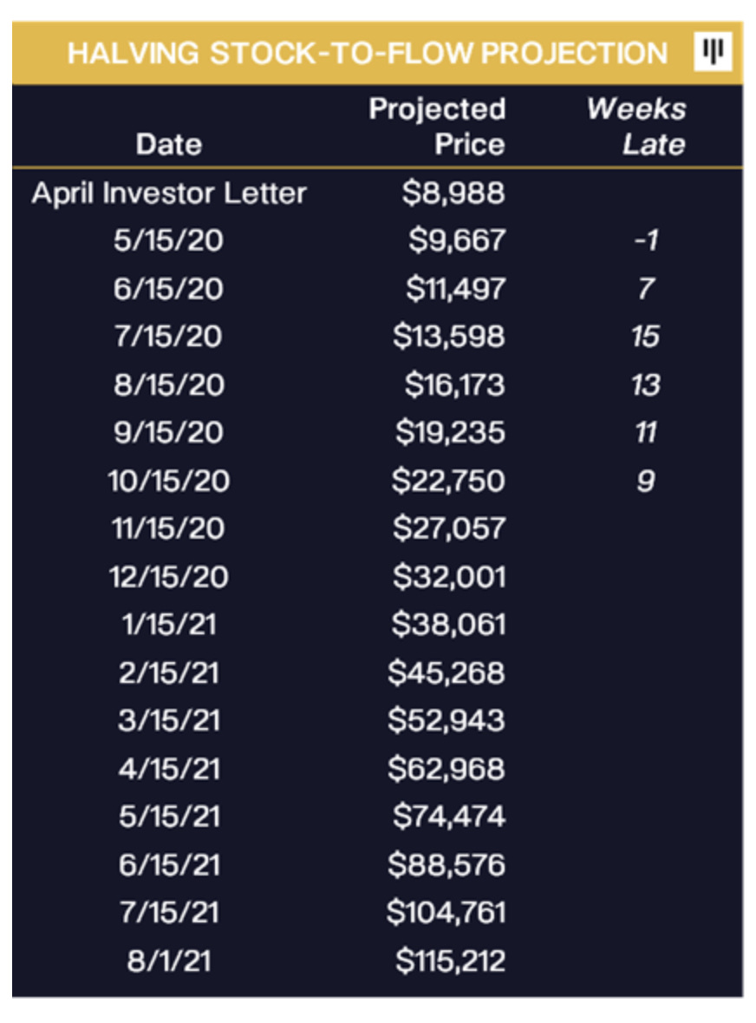756x1023 pixels.
Task: Click the 4/15/21 date cell
Action: click(168, 769)
